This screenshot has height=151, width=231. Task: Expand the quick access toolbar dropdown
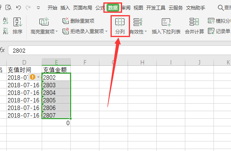tap(38, 8)
